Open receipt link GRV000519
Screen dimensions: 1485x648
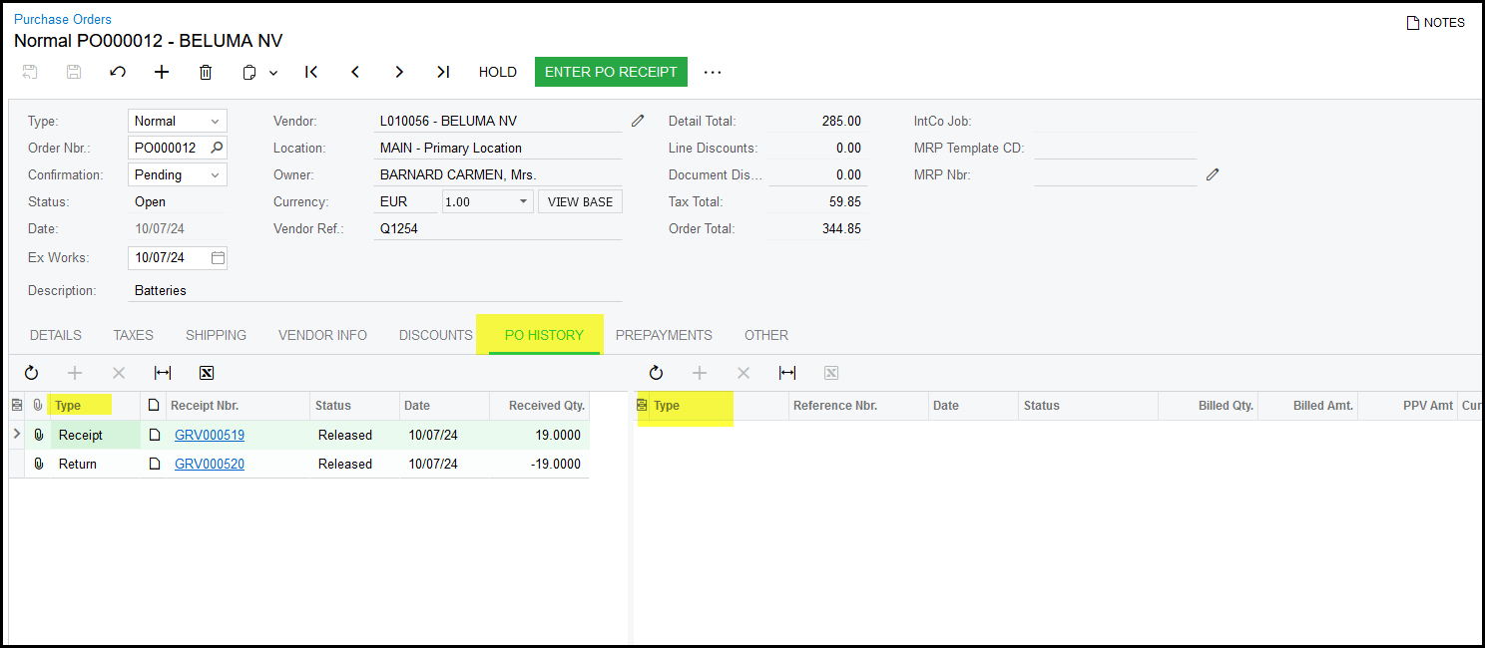point(210,435)
